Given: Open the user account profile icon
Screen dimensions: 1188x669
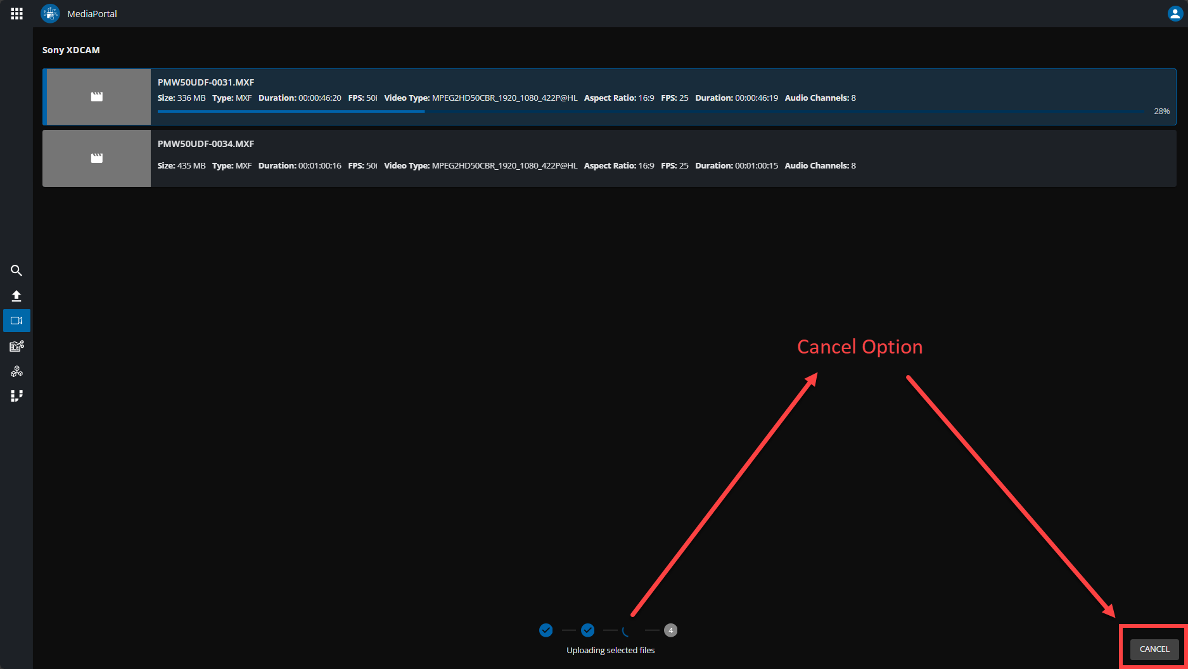Looking at the screenshot, I should 1174,13.
